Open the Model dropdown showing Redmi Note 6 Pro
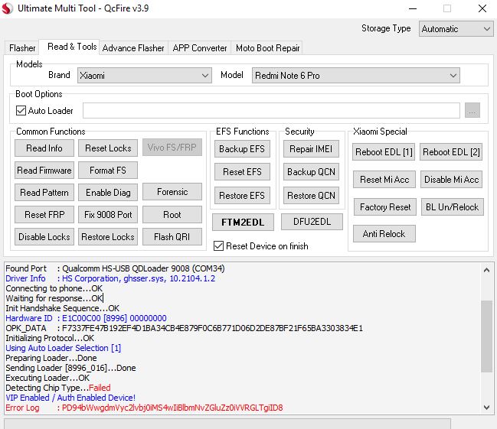497x429 pixels. (x=355, y=76)
